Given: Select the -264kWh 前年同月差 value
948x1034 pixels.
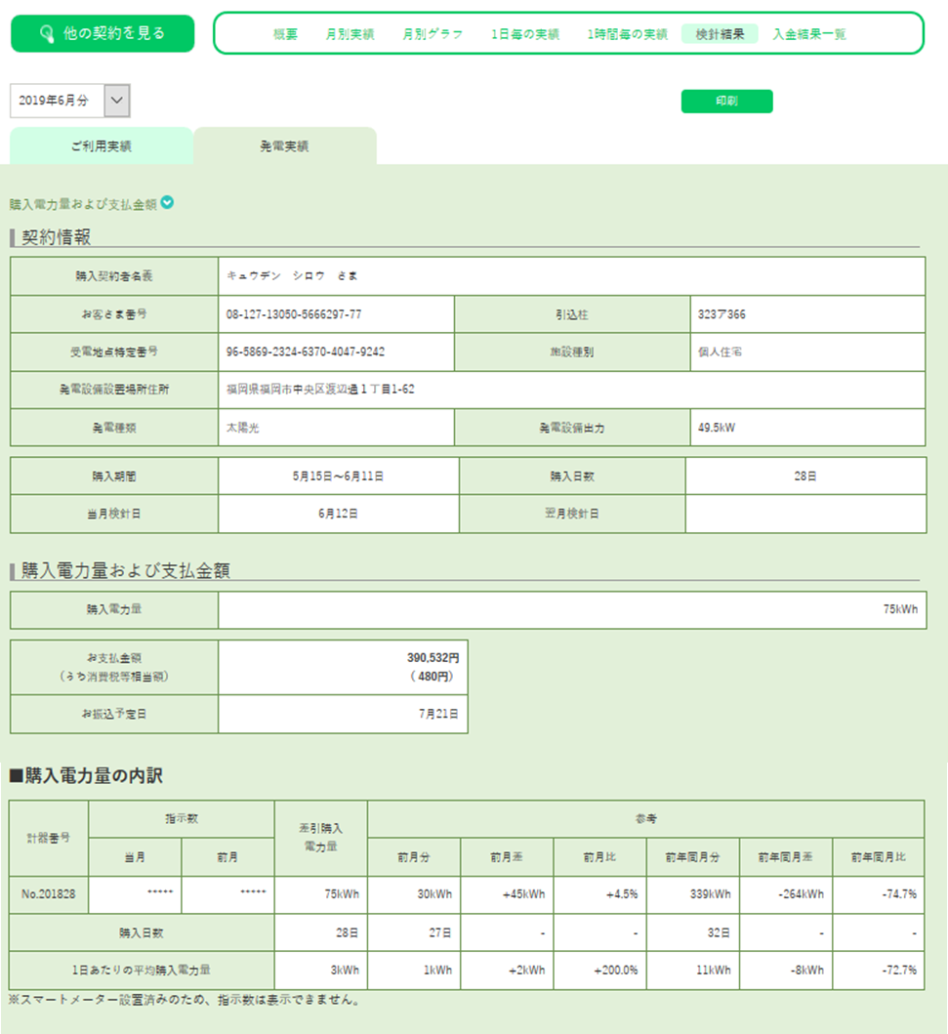Looking at the screenshot, I should [801, 894].
